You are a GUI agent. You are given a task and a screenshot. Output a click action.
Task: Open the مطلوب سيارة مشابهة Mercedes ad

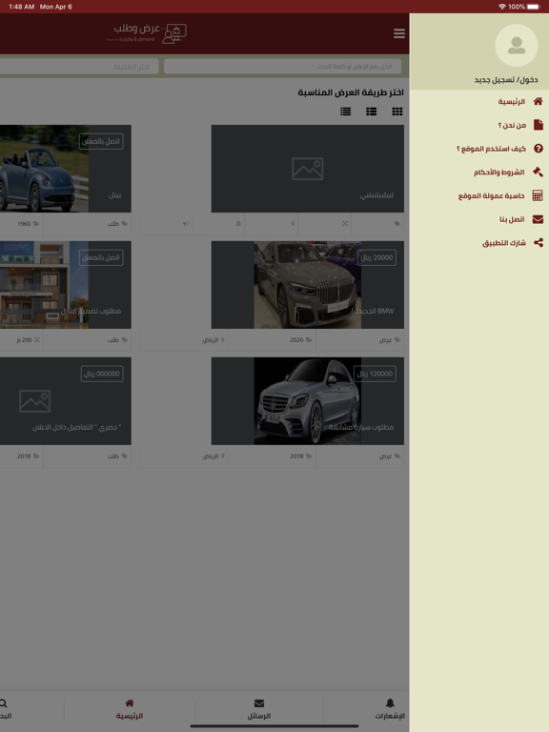tap(308, 401)
